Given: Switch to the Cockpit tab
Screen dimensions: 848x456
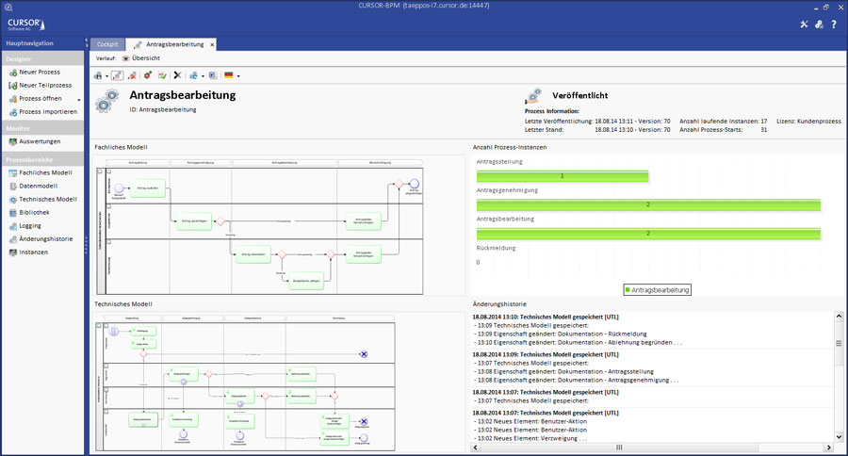Looking at the screenshot, I should point(106,44).
